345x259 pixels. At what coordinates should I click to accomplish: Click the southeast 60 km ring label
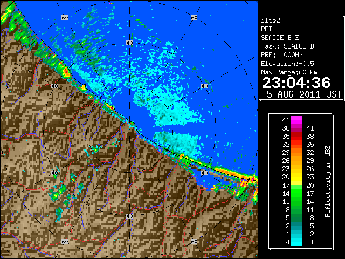click(194, 242)
